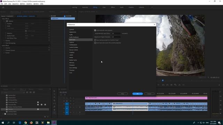This screenshot has height=125, width=223.
Task: Select the highlighted video clip in timeline
Action: click(130, 103)
